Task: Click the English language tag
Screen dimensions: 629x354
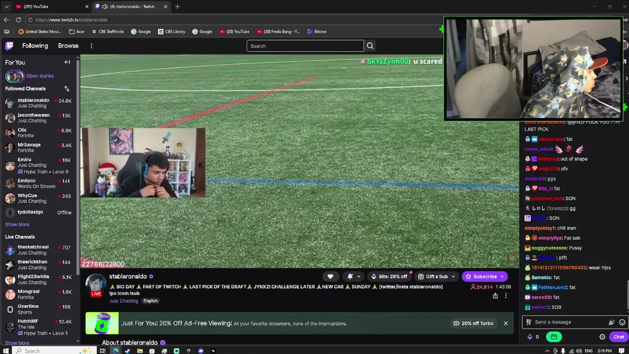Action: [x=150, y=301]
